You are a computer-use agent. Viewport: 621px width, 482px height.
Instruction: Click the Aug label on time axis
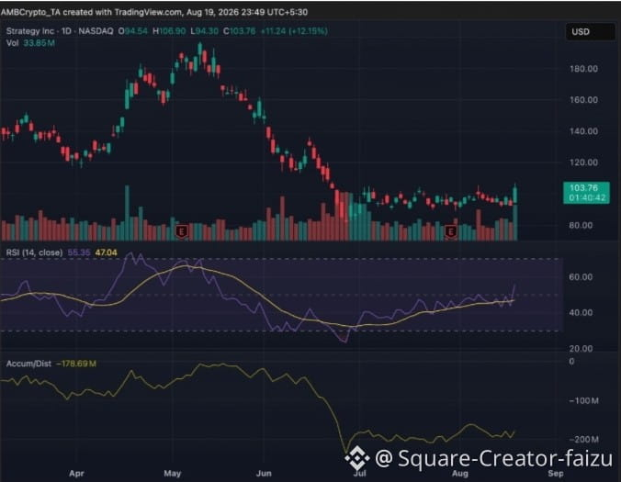click(x=460, y=474)
